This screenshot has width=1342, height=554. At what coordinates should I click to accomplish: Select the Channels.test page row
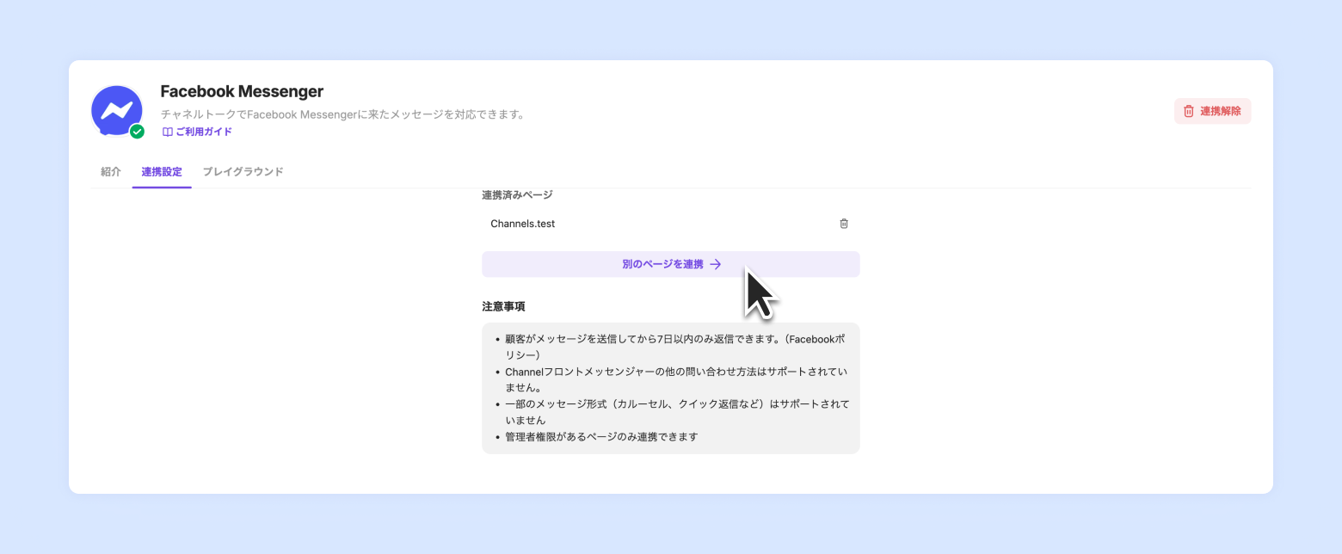(670, 224)
